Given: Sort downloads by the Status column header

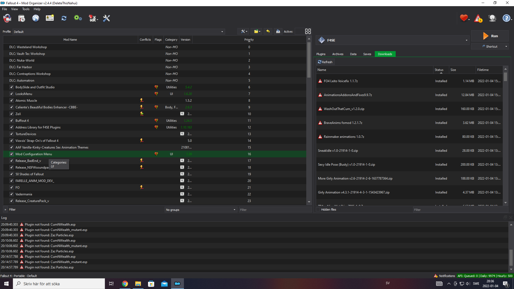Looking at the screenshot, I should pyautogui.click(x=441, y=70).
